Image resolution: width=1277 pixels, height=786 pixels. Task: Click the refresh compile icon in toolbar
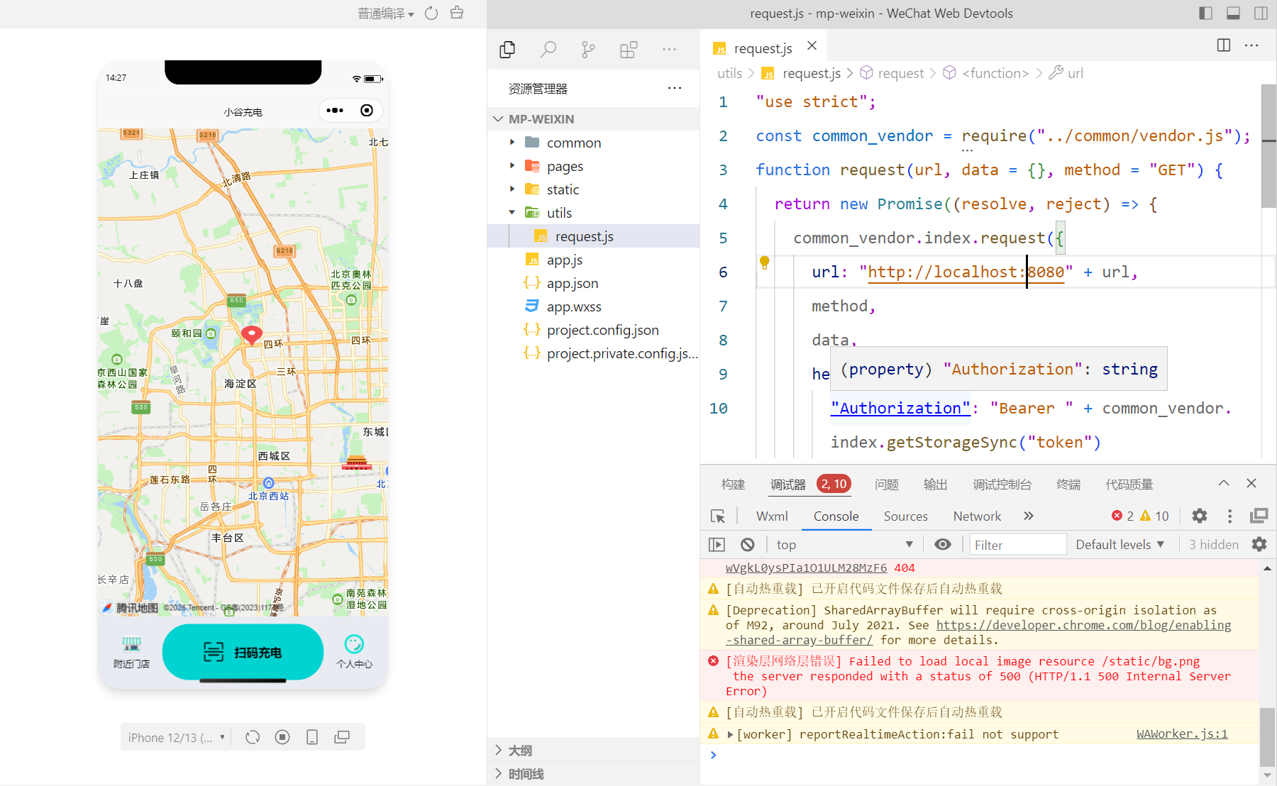pyautogui.click(x=431, y=13)
